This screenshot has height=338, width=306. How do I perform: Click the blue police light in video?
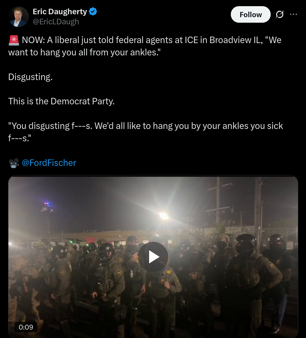[47, 204]
